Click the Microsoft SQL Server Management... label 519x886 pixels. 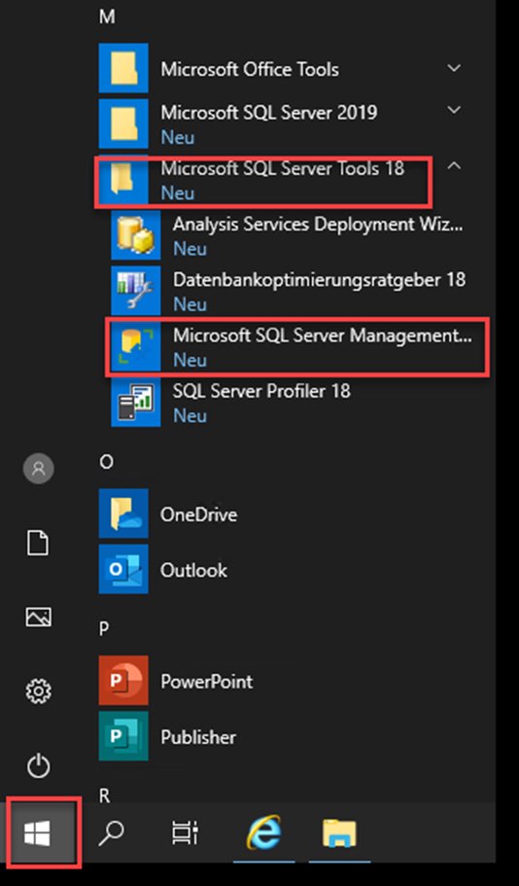[x=322, y=336]
